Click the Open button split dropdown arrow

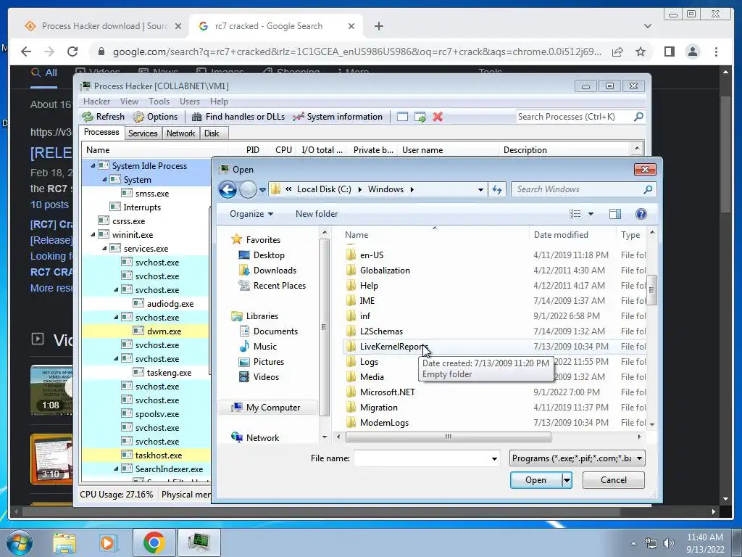pos(567,480)
